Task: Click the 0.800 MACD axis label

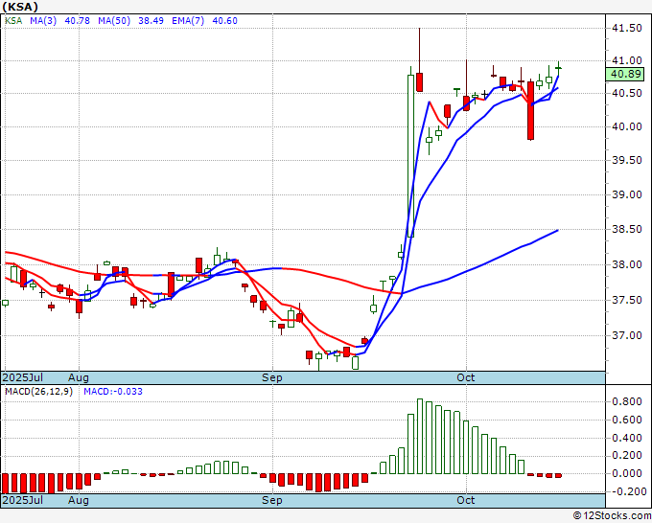Action: (627, 401)
